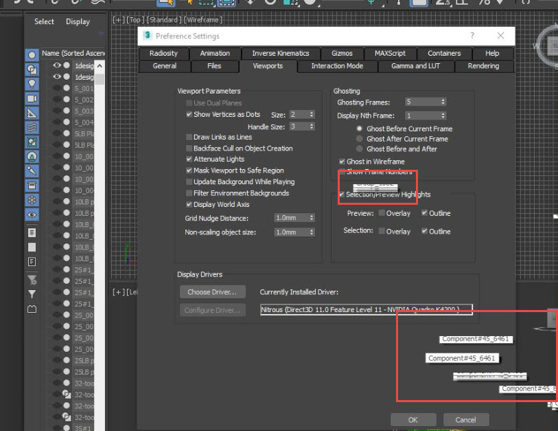This screenshot has height=431, width=558.
Task: Click the 3ds Max logo in dialog title
Action: (147, 35)
